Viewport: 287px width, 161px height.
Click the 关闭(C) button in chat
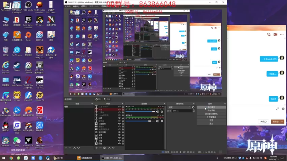click(x=264, y=122)
